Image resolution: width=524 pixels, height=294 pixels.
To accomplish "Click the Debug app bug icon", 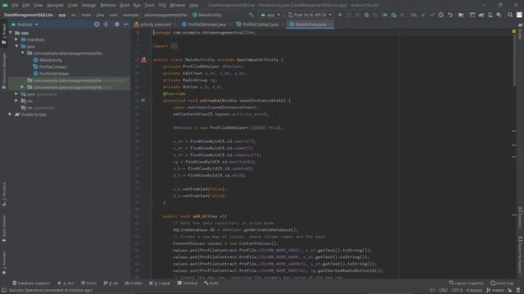I will click(x=367, y=15).
